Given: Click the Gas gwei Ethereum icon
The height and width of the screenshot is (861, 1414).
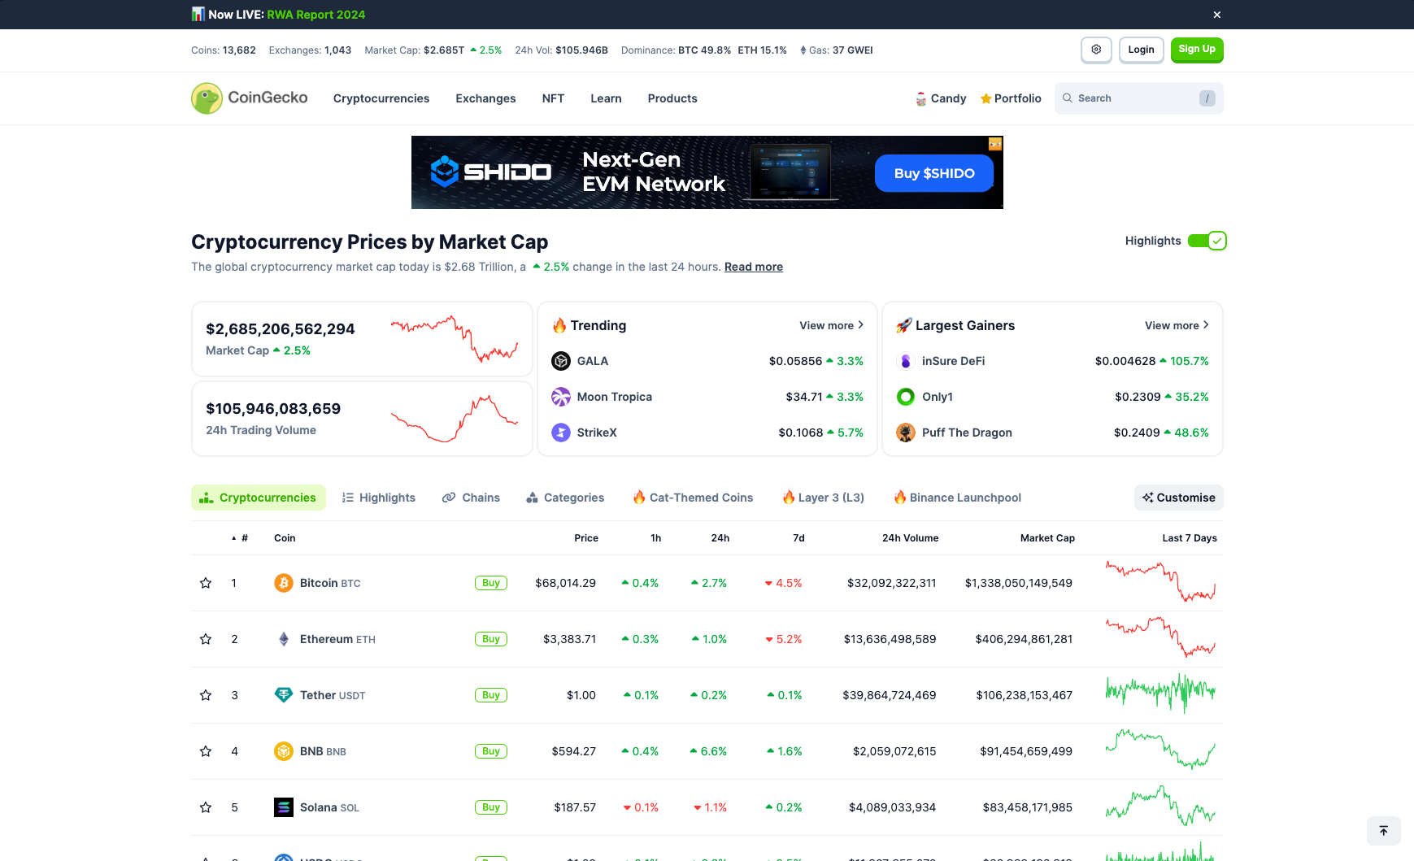Looking at the screenshot, I should (x=803, y=50).
